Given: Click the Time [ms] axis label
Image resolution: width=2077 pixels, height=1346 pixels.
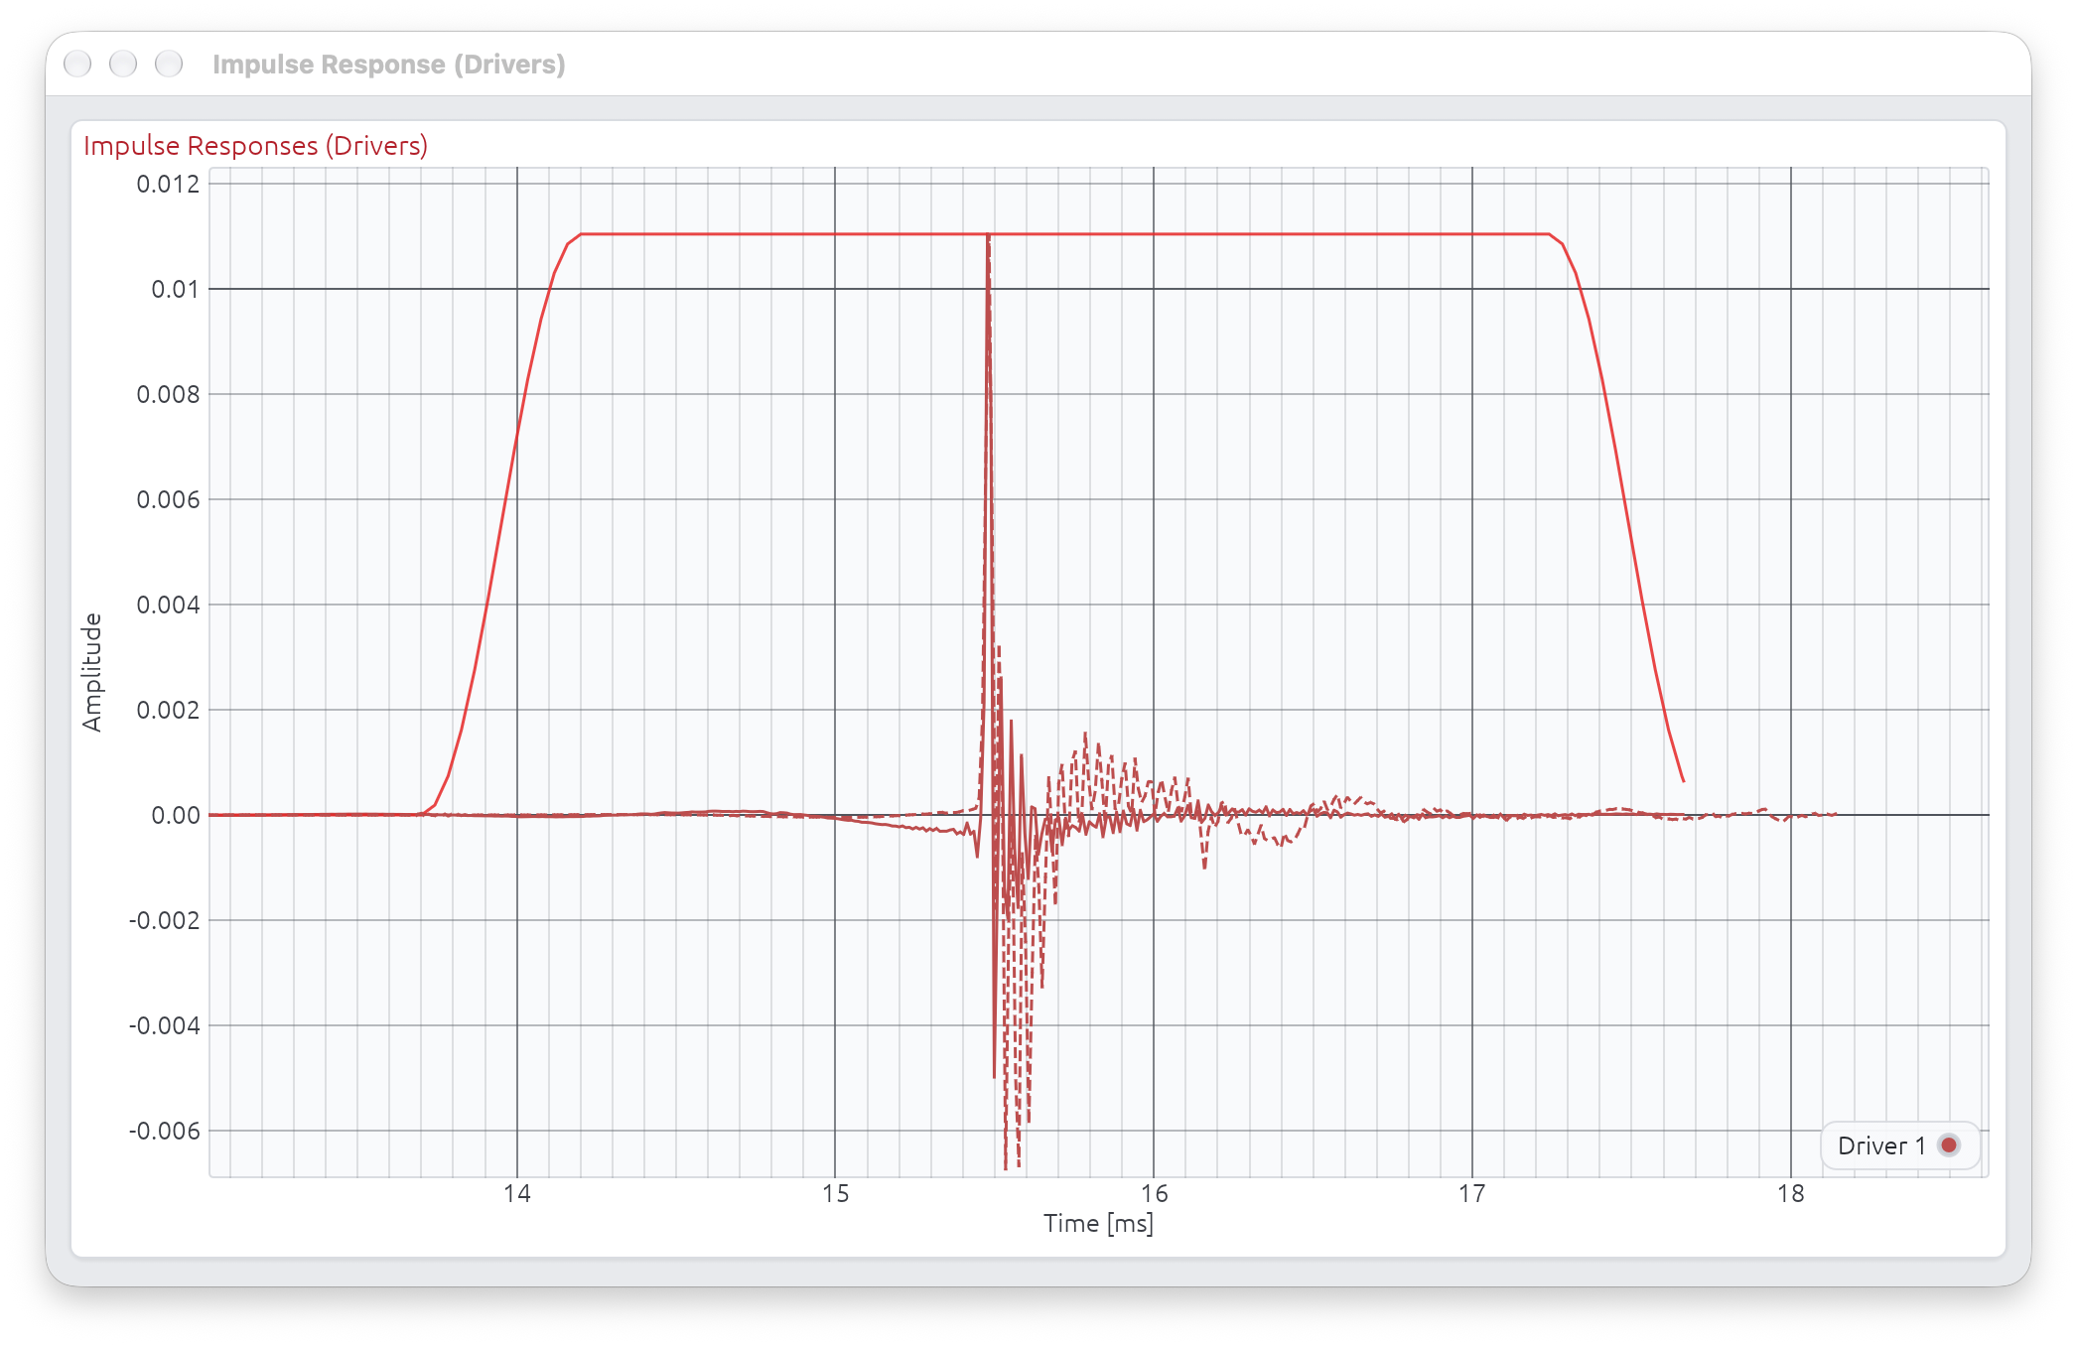Looking at the screenshot, I should coord(1098,1223).
